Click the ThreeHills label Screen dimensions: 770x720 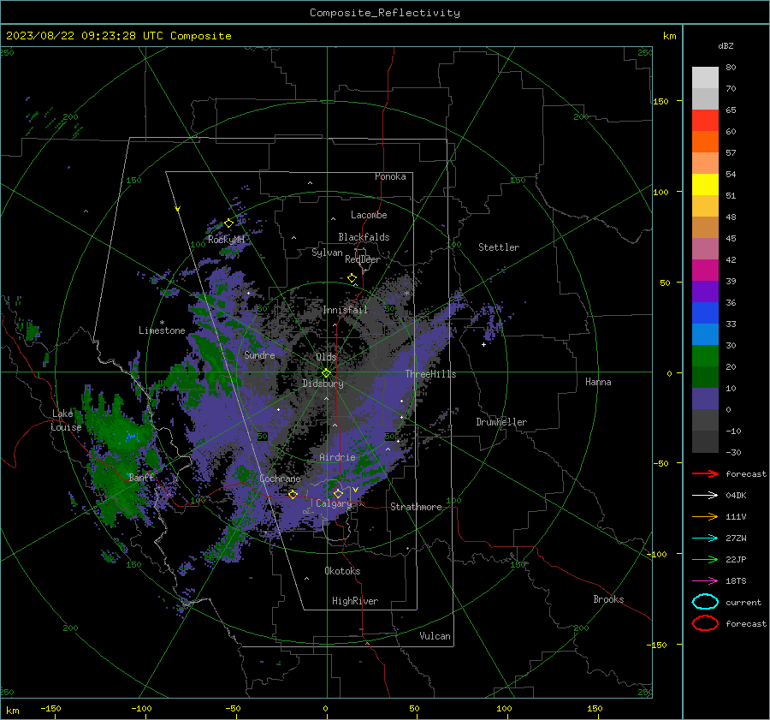point(430,374)
